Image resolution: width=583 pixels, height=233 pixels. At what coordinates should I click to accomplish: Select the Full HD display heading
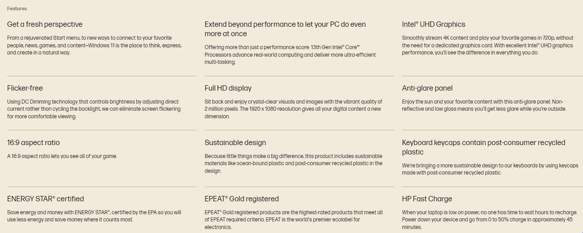pyautogui.click(x=228, y=88)
